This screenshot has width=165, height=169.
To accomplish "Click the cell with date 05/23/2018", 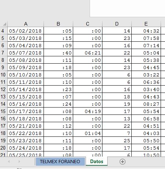I will pos(26,140).
